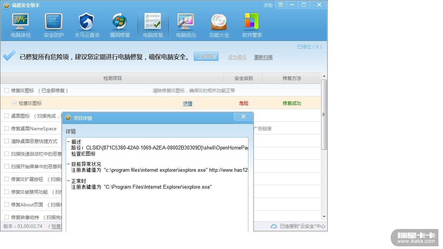Open the 已信任 (0) list

tap(309, 46)
